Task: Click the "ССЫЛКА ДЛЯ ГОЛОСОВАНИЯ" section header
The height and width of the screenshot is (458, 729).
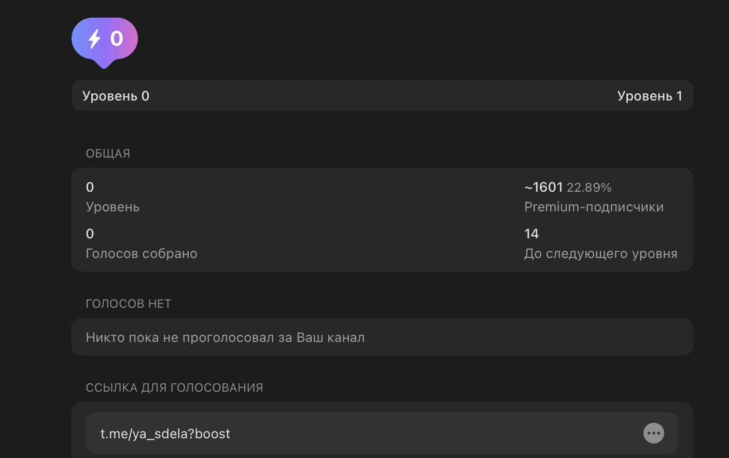Action: (174, 388)
